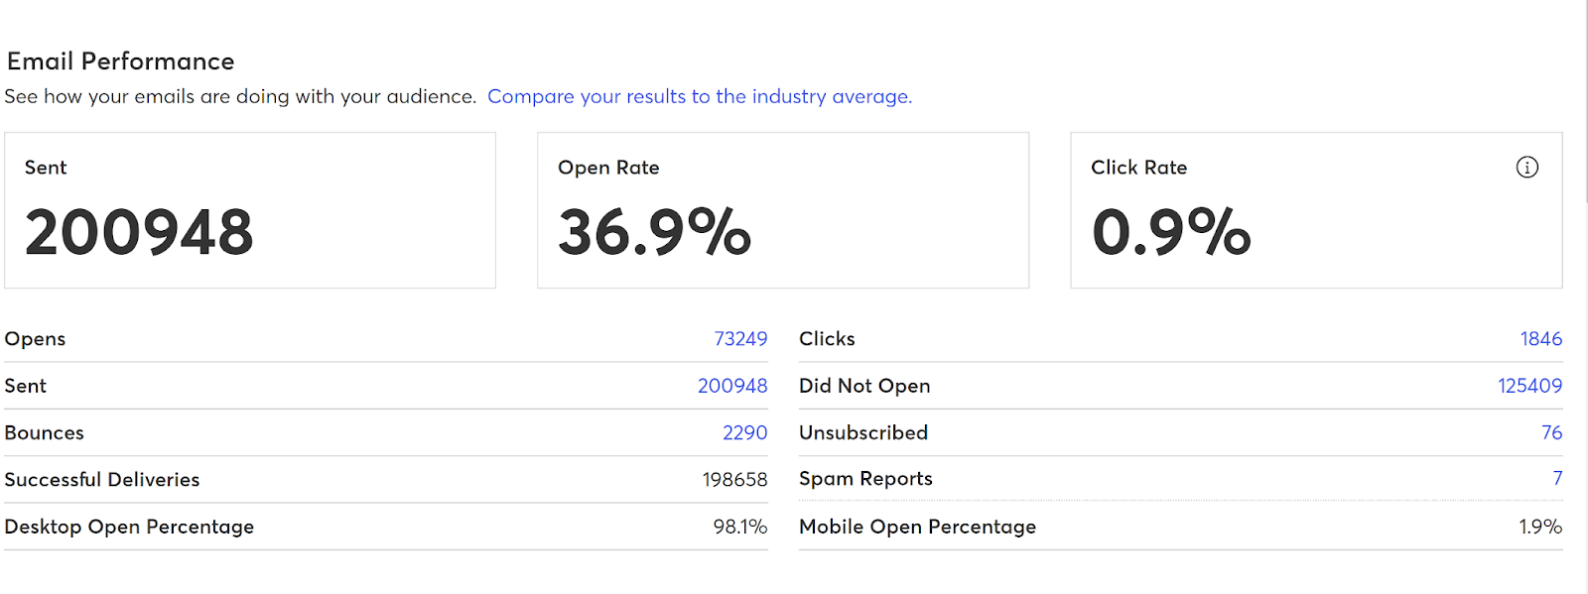Viewport: 1588px width, 594px height.
Task: Click the Click Rate card title
Action: pos(1138,168)
